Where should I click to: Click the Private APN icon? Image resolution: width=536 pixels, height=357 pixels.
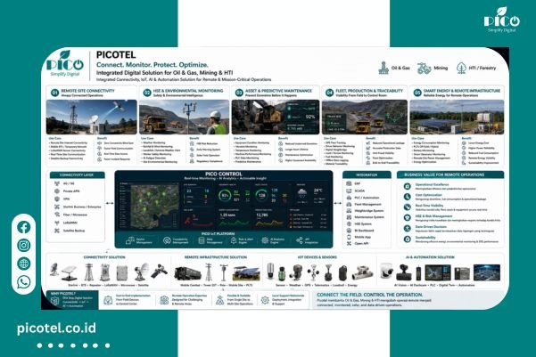[57, 191]
